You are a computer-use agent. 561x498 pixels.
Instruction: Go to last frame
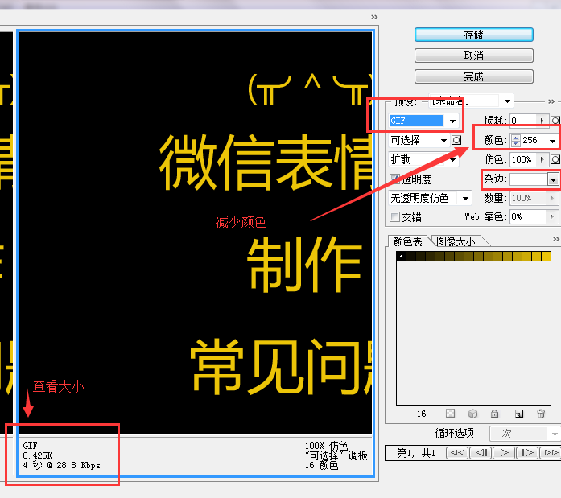pos(551,453)
